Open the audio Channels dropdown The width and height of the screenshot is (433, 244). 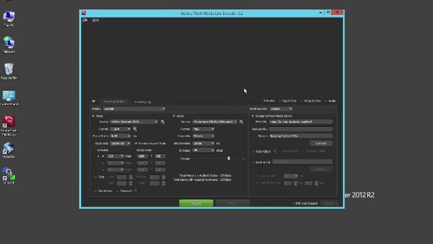[203, 136]
